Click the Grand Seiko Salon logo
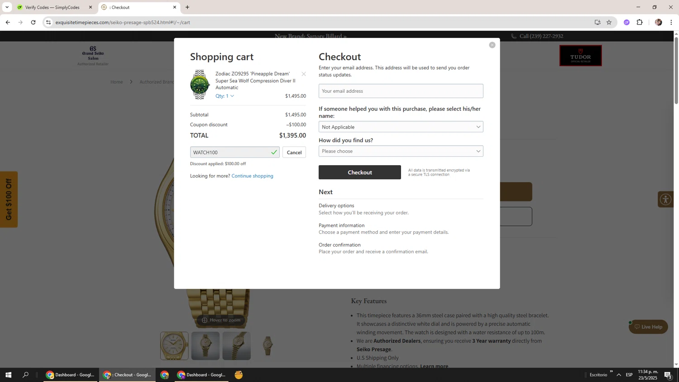This screenshot has height=382, width=679. tap(93, 56)
